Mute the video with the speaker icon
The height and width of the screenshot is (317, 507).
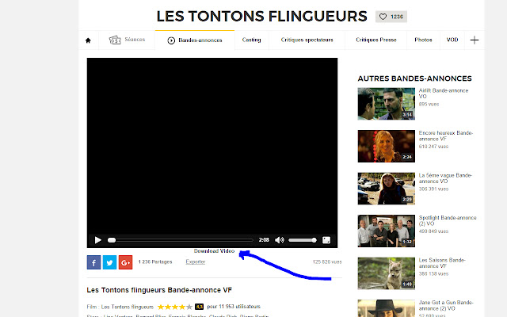pos(279,239)
